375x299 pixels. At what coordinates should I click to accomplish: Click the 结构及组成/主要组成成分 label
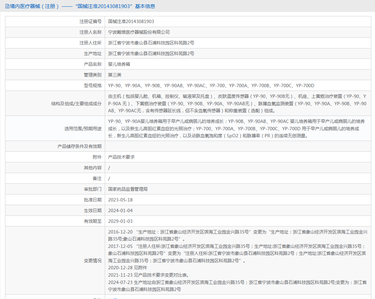[x=76, y=104]
